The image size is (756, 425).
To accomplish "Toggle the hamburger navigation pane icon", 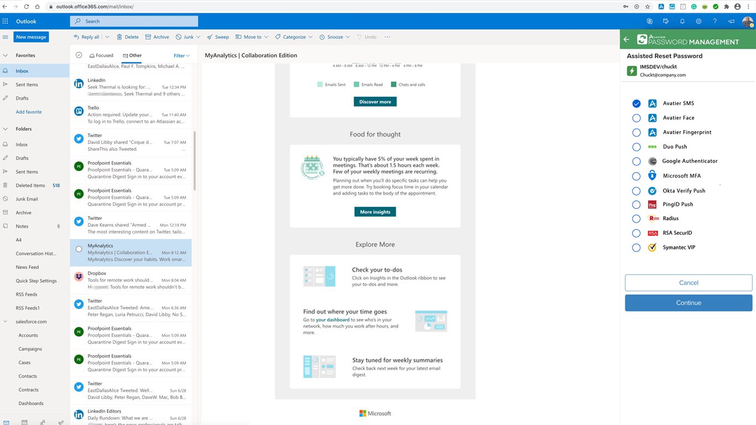I will pyautogui.click(x=6, y=37).
